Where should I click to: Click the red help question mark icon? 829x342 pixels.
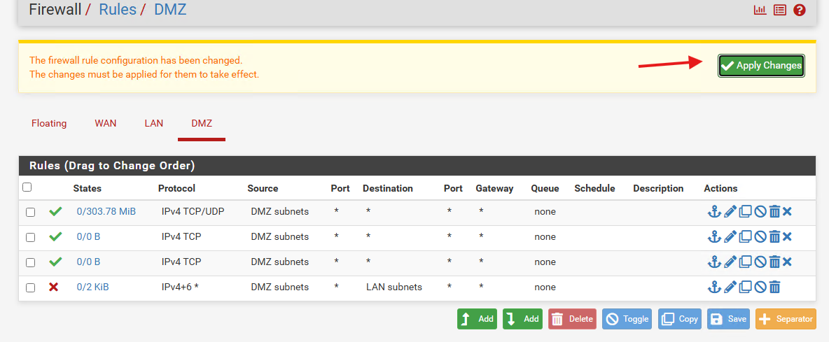(800, 10)
